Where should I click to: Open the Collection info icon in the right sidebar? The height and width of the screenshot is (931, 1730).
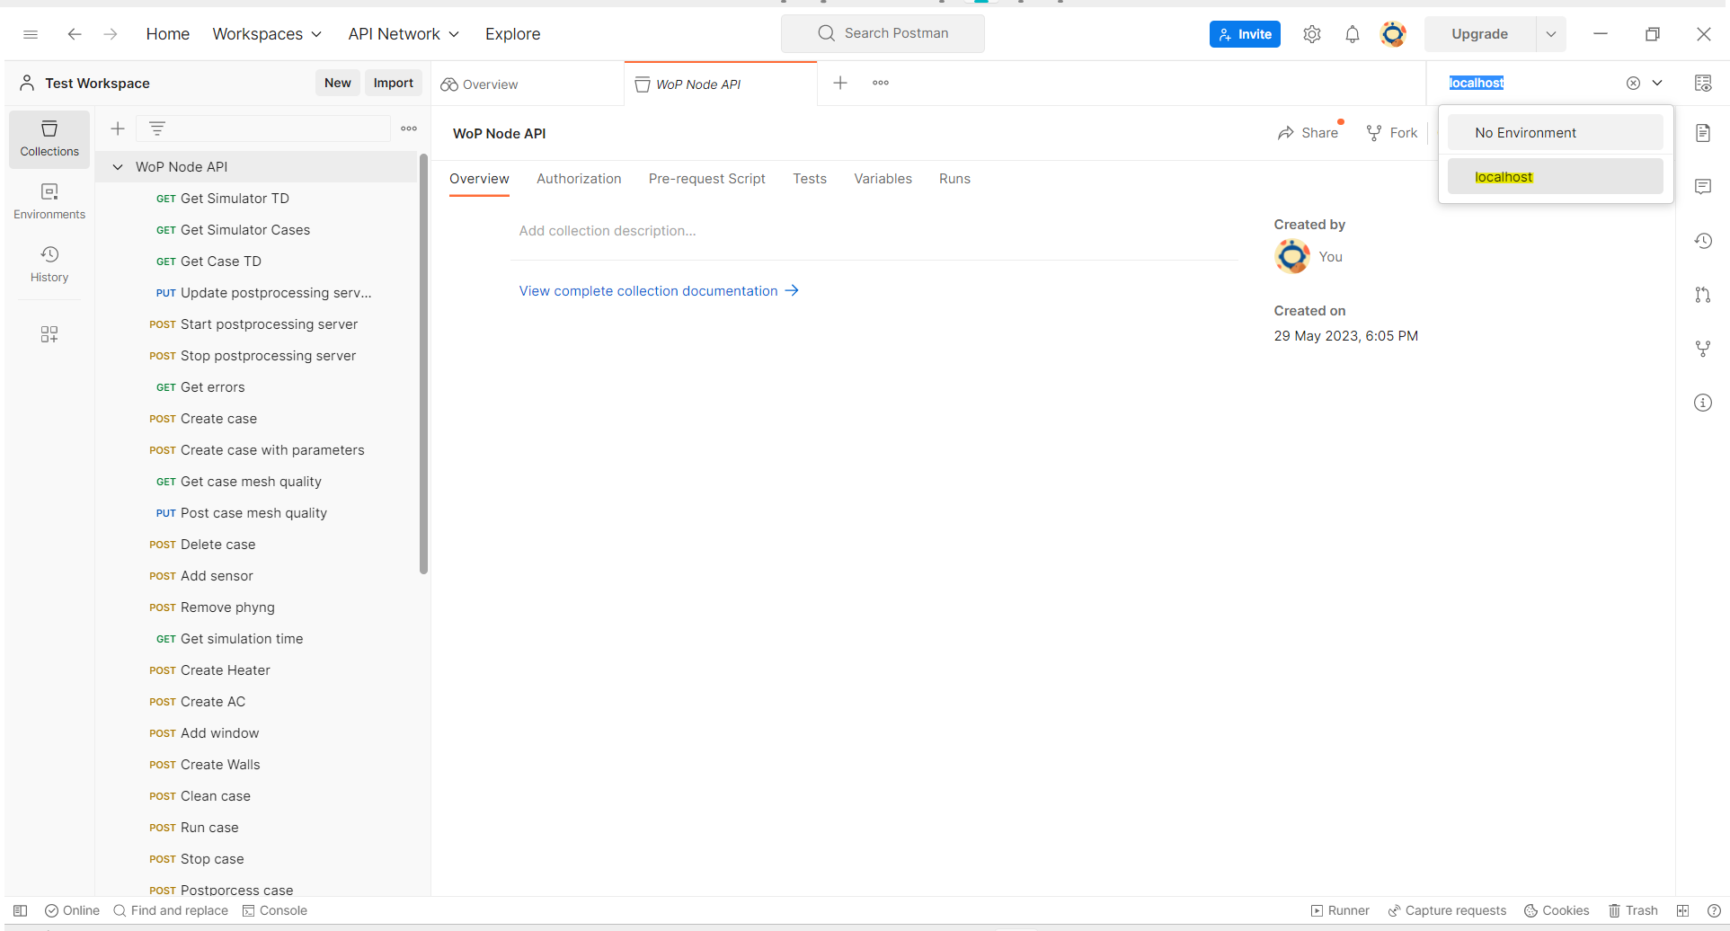point(1703,403)
